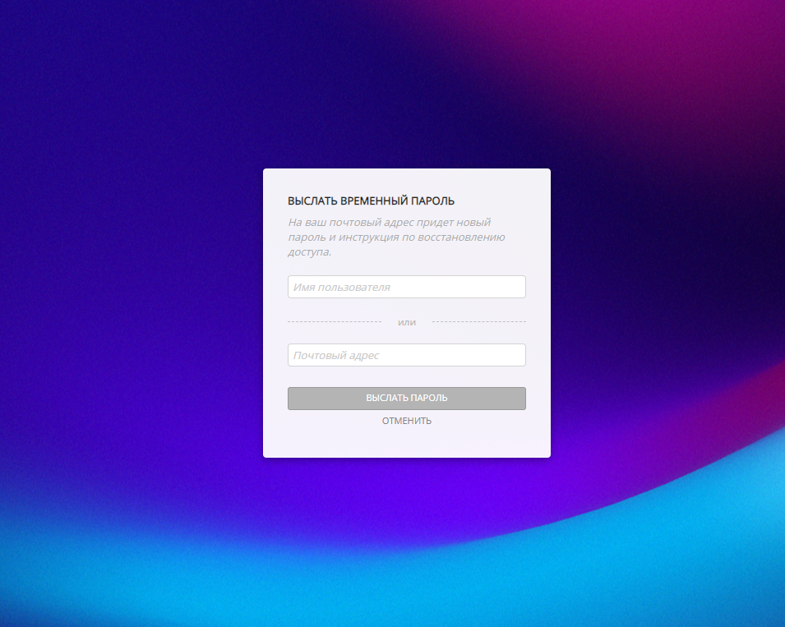Click the "ОТМЕНИТЬ" cancel link
This screenshot has height=627, width=785.
coord(406,421)
